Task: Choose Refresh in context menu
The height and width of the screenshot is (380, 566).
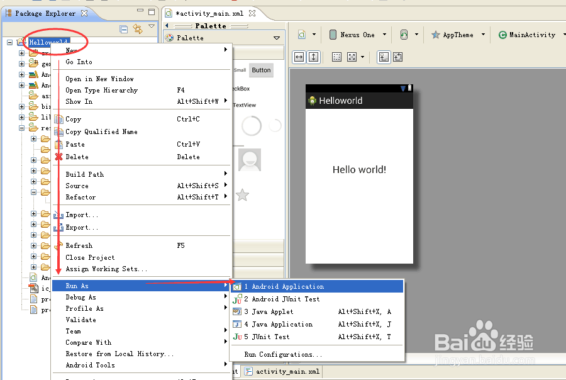Action: tap(141, 245)
